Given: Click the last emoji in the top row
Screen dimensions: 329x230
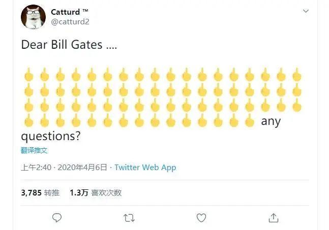Looking at the screenshot, I should point(297,76).
